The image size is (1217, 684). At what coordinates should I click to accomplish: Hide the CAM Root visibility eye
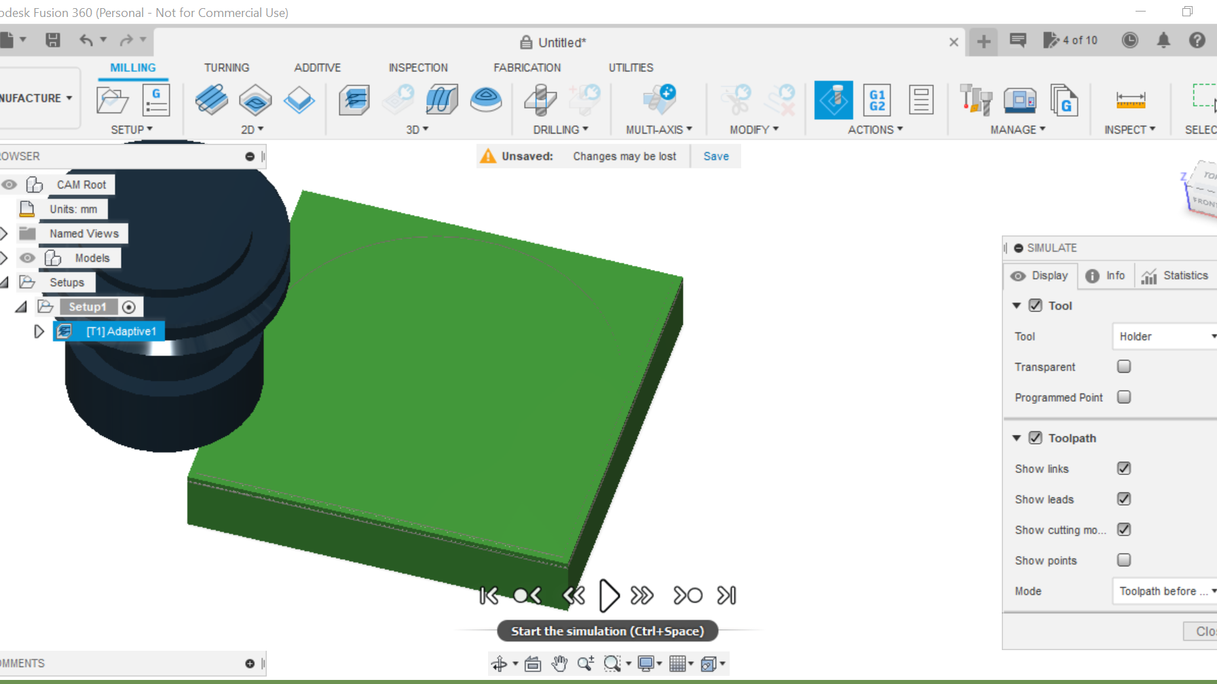pyautogui.click(x=9, y=185)
